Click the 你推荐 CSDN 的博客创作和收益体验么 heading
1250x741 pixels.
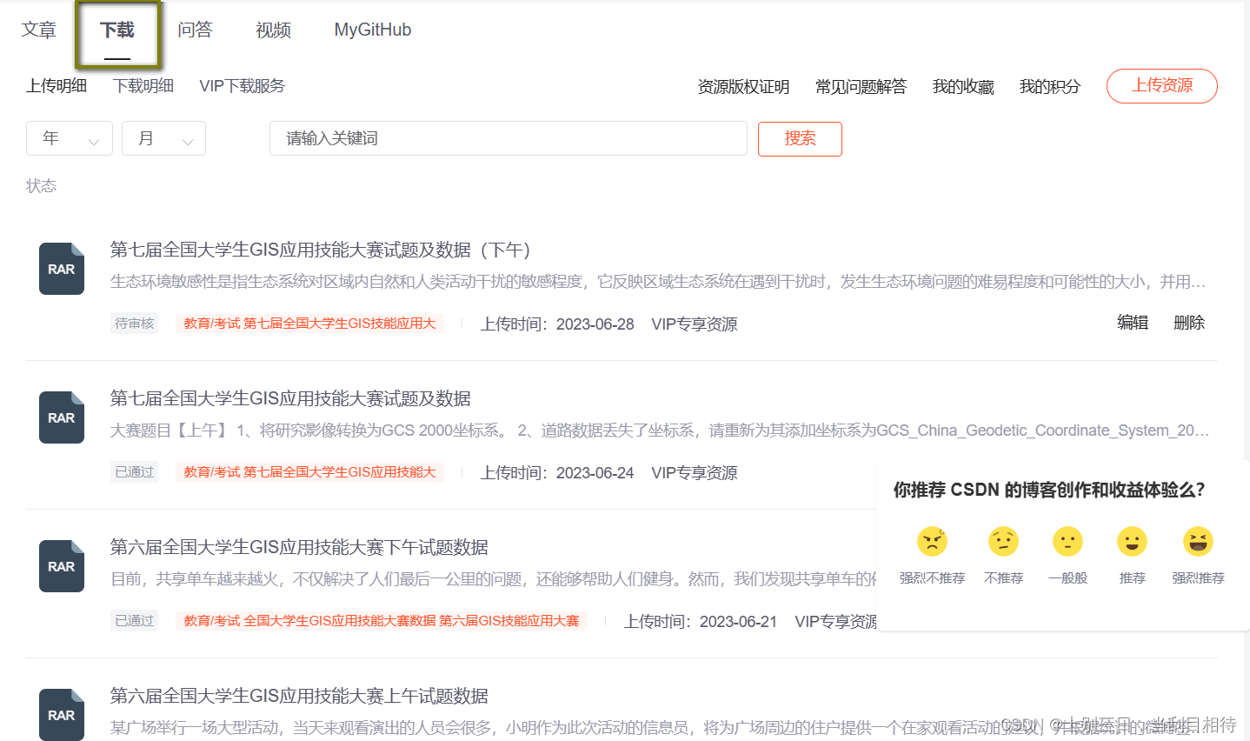(1049, 490)
